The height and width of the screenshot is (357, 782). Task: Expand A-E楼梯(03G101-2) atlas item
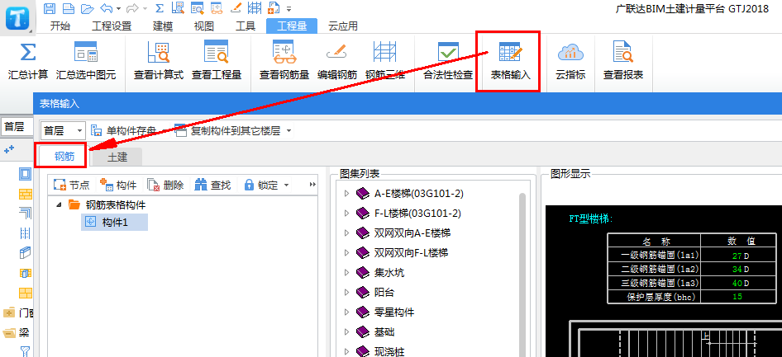[x=345, y=194]
